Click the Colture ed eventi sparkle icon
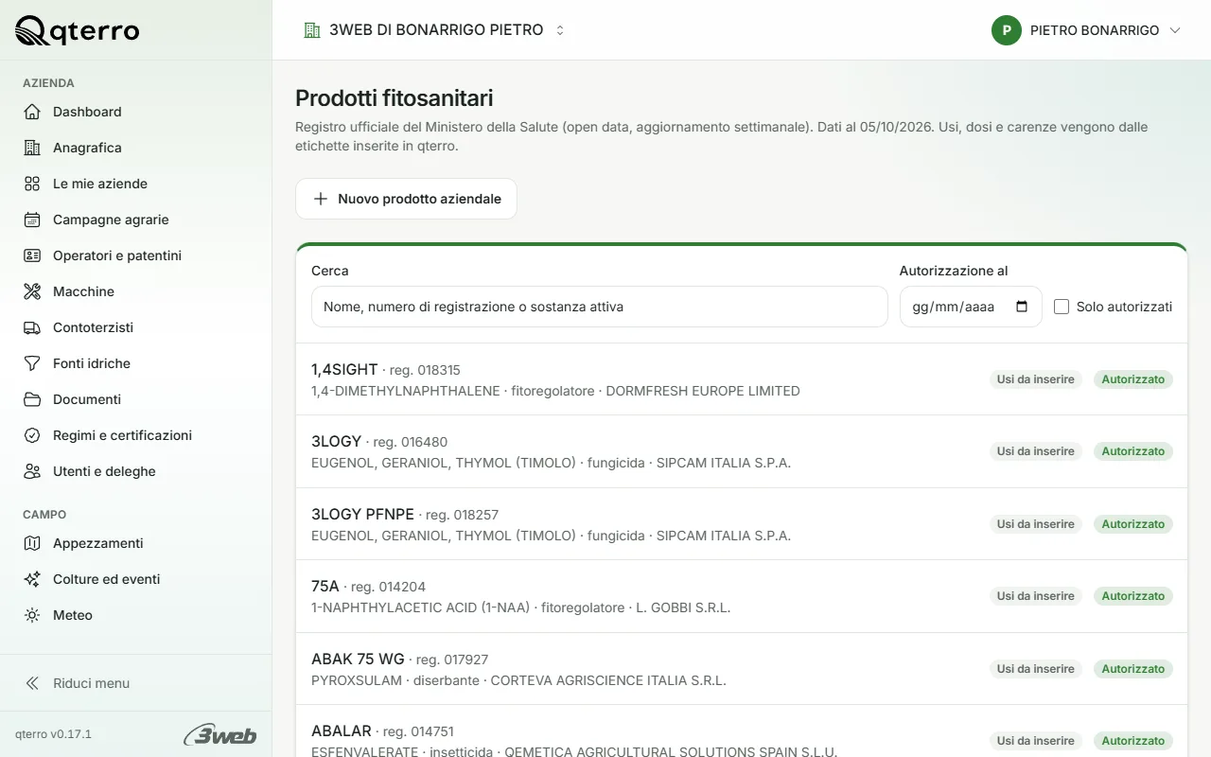 point(32,579)
